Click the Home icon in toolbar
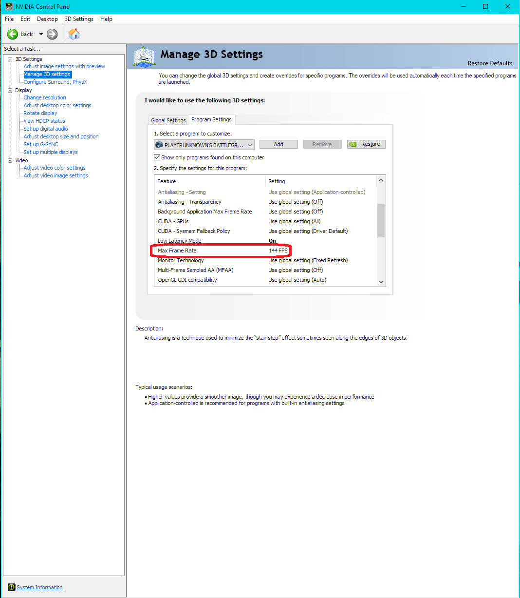The image size is (520, 598). point(74,34)
